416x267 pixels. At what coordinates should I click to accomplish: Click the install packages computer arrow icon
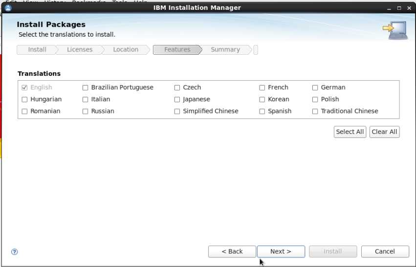click(395, 30)
